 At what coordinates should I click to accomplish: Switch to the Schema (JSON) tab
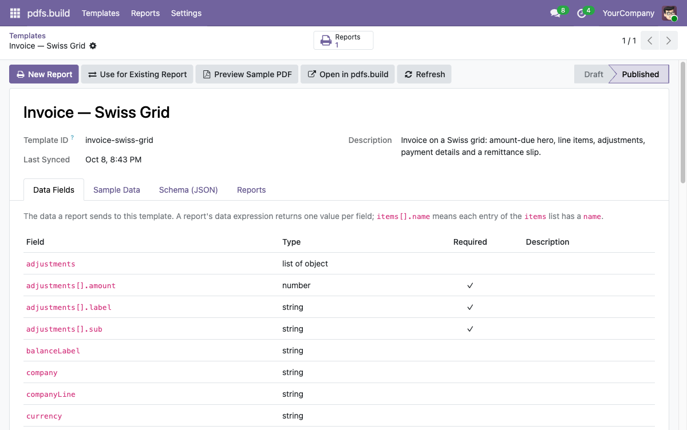pos(188,190)
